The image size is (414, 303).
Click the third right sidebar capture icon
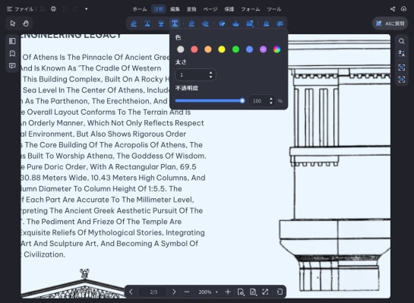[402, 68]
